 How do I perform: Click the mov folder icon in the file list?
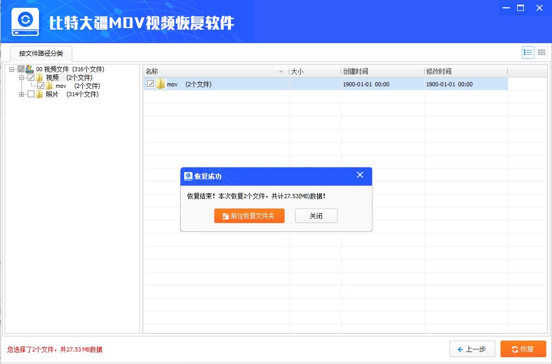click(x=161, y=84)
